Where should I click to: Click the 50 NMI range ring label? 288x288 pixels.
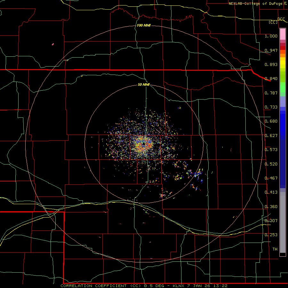point(144,84)
